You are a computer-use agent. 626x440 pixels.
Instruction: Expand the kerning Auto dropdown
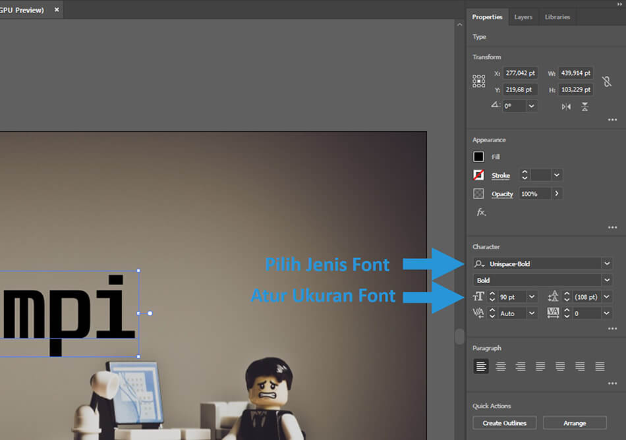532,313
